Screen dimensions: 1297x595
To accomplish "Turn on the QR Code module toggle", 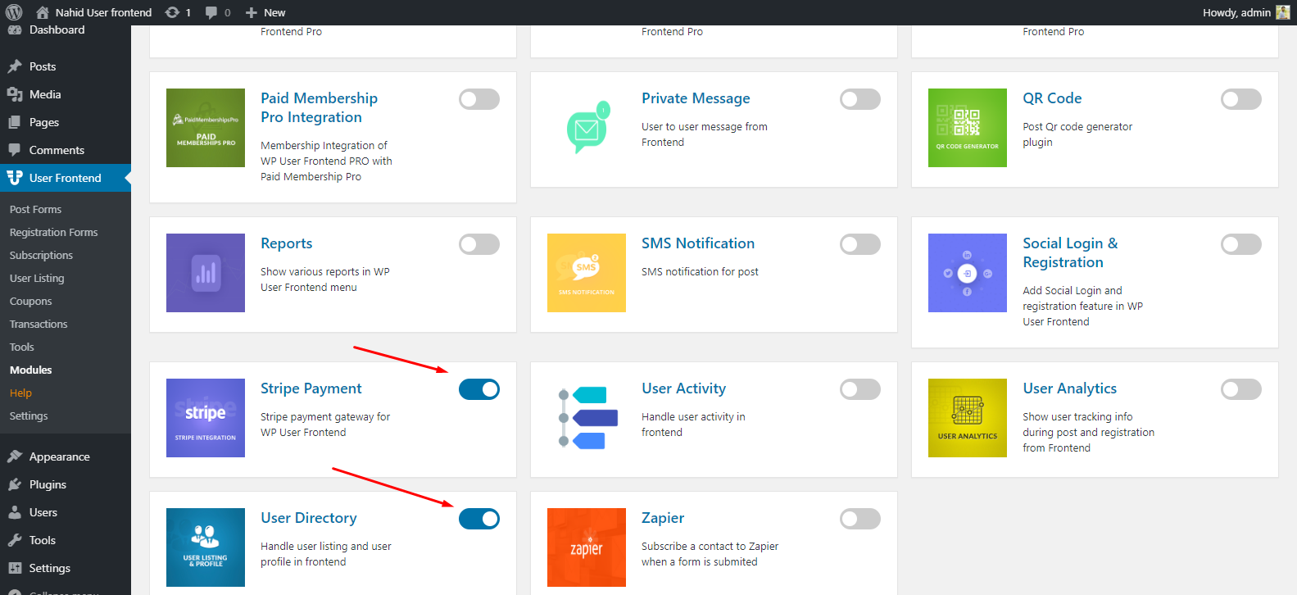I will click(x=1241, y=99).
